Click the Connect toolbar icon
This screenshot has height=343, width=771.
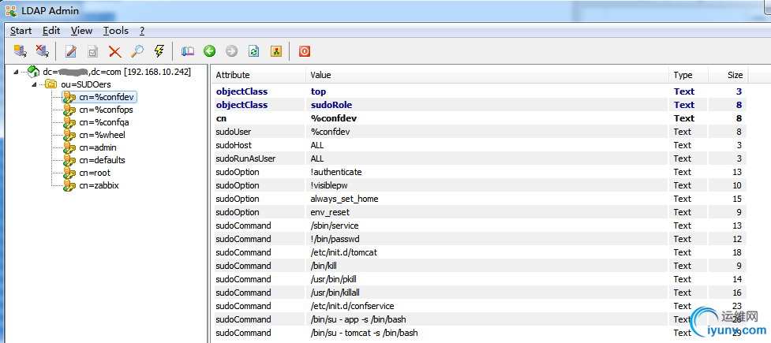pyautogui.click(x=21, y=50)
